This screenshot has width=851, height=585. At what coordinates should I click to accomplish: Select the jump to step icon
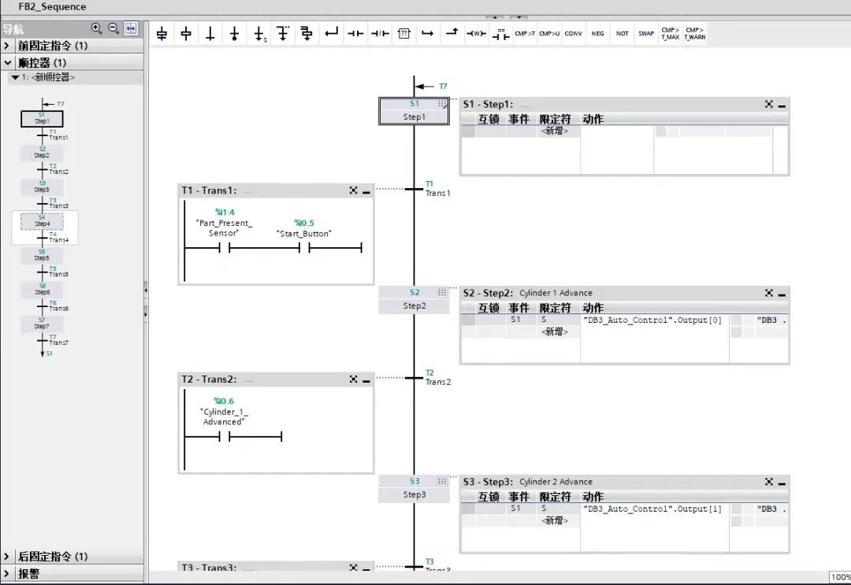coord(259,34)
